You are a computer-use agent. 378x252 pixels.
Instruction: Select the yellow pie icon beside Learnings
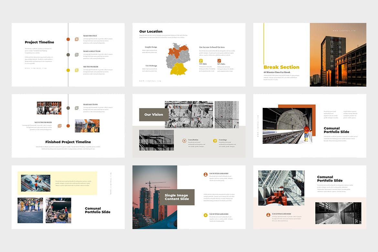(215, 141)
